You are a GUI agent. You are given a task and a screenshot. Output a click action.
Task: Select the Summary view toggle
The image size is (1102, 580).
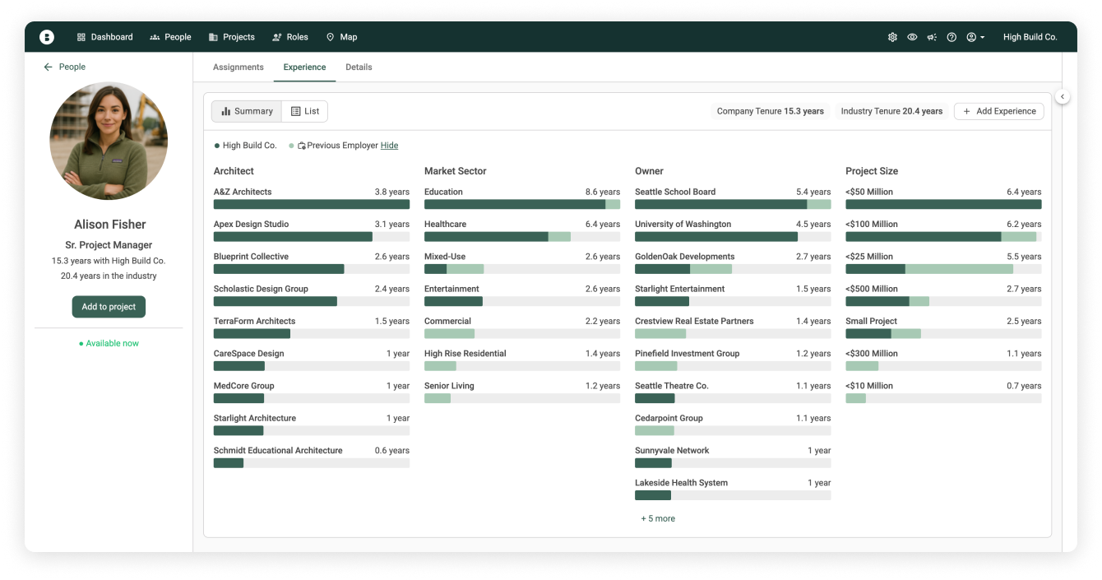(x=247, y=111)
